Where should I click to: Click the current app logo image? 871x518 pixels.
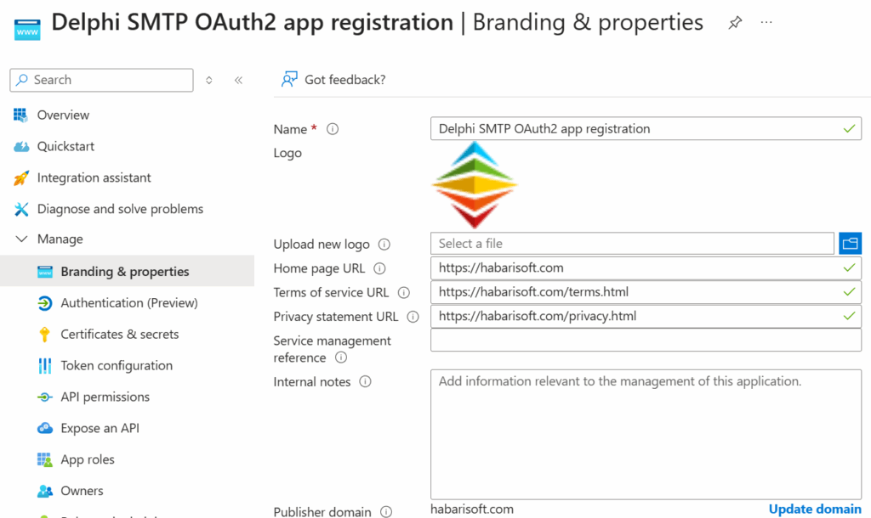474,184
